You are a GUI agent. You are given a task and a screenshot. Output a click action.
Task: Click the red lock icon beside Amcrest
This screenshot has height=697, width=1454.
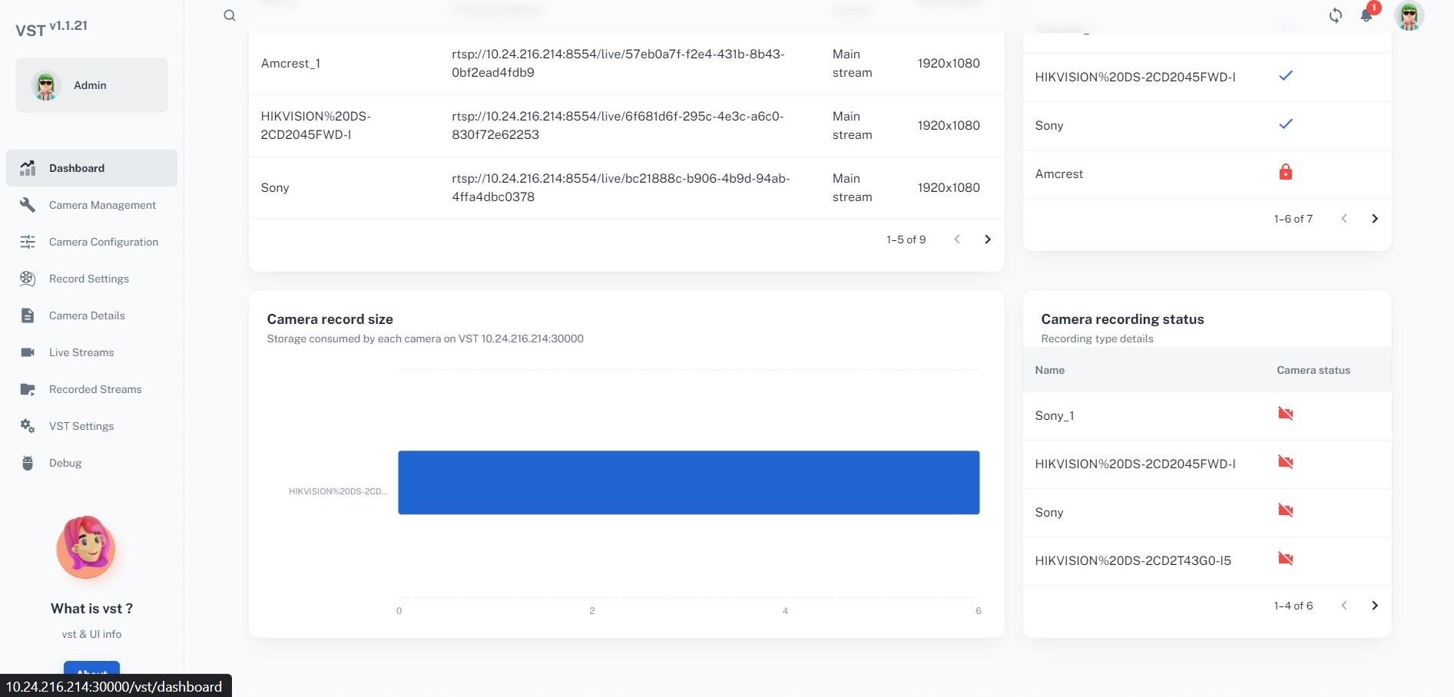click(1285, 173)
